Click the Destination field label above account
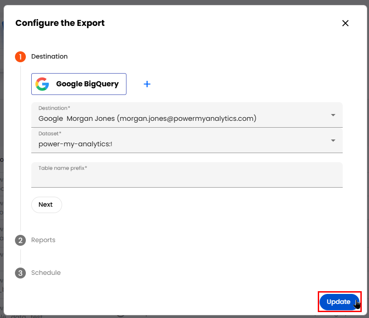The image size is (369, 318). click(54, 108)
